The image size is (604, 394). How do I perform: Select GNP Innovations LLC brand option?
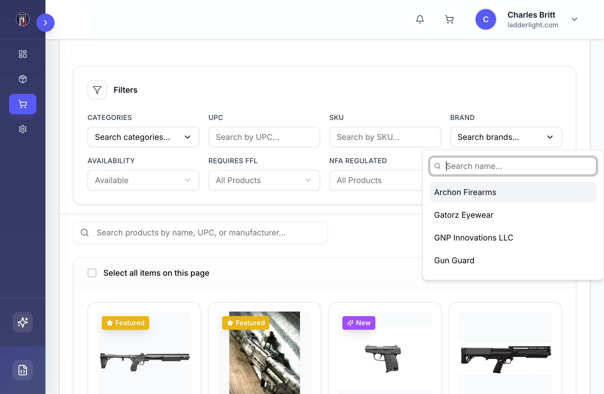(513, 238)
